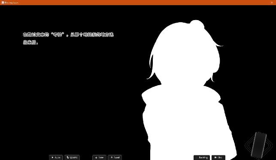Open the Save menu
This screenshot has width=276, height=160.
[x=99, y=157]
